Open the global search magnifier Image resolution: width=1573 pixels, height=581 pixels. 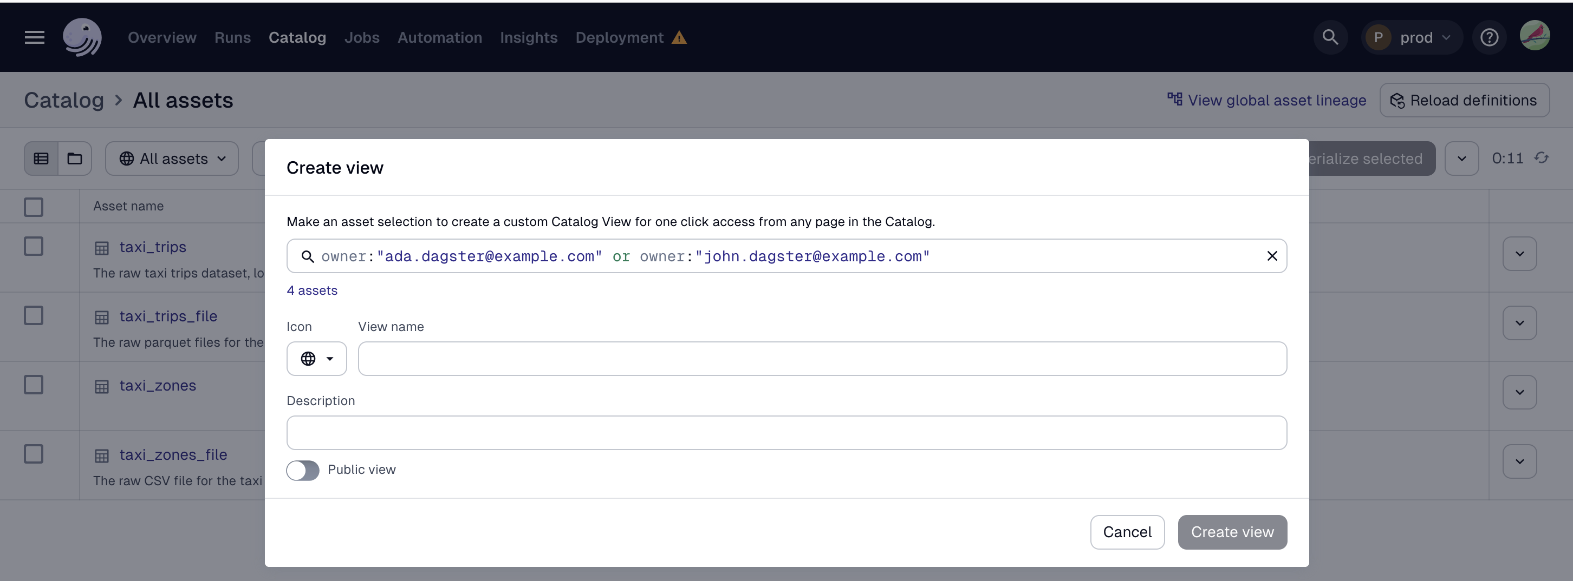(1330, 37)
